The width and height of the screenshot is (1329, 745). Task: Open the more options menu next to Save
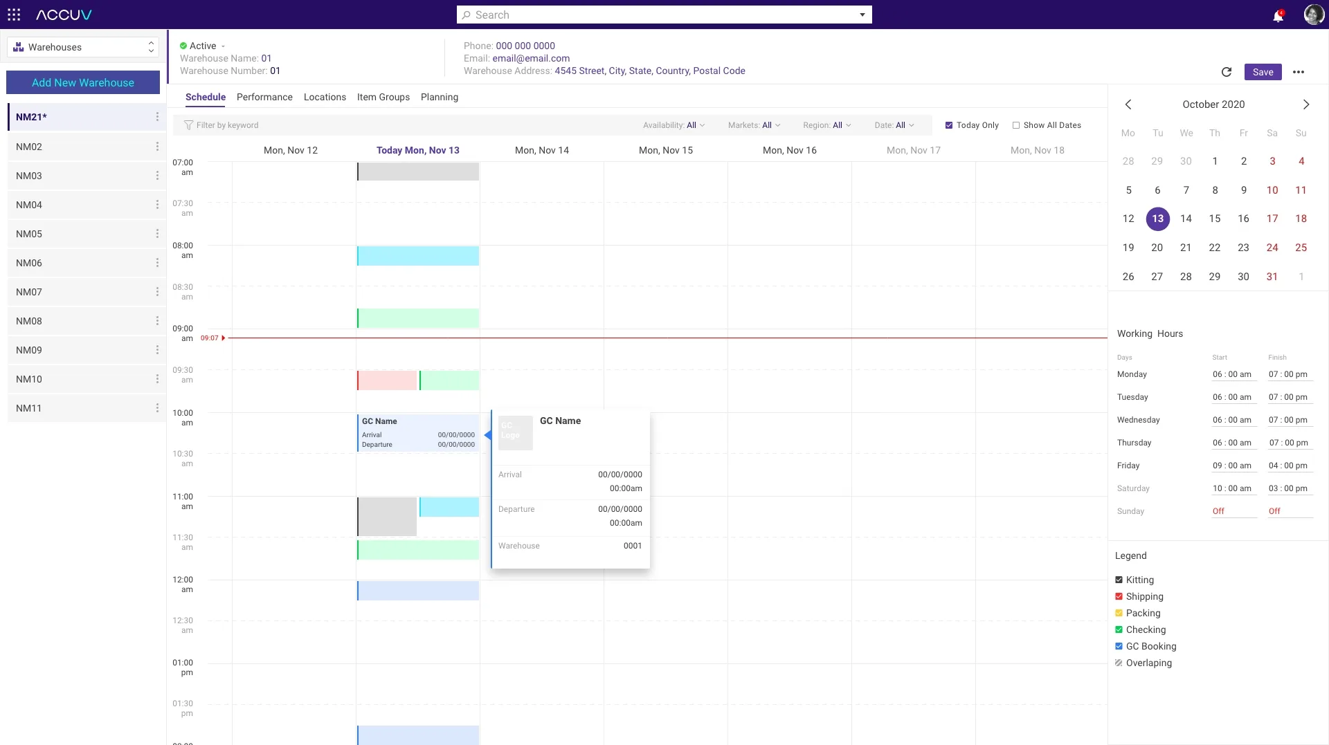coord(1299,72)
